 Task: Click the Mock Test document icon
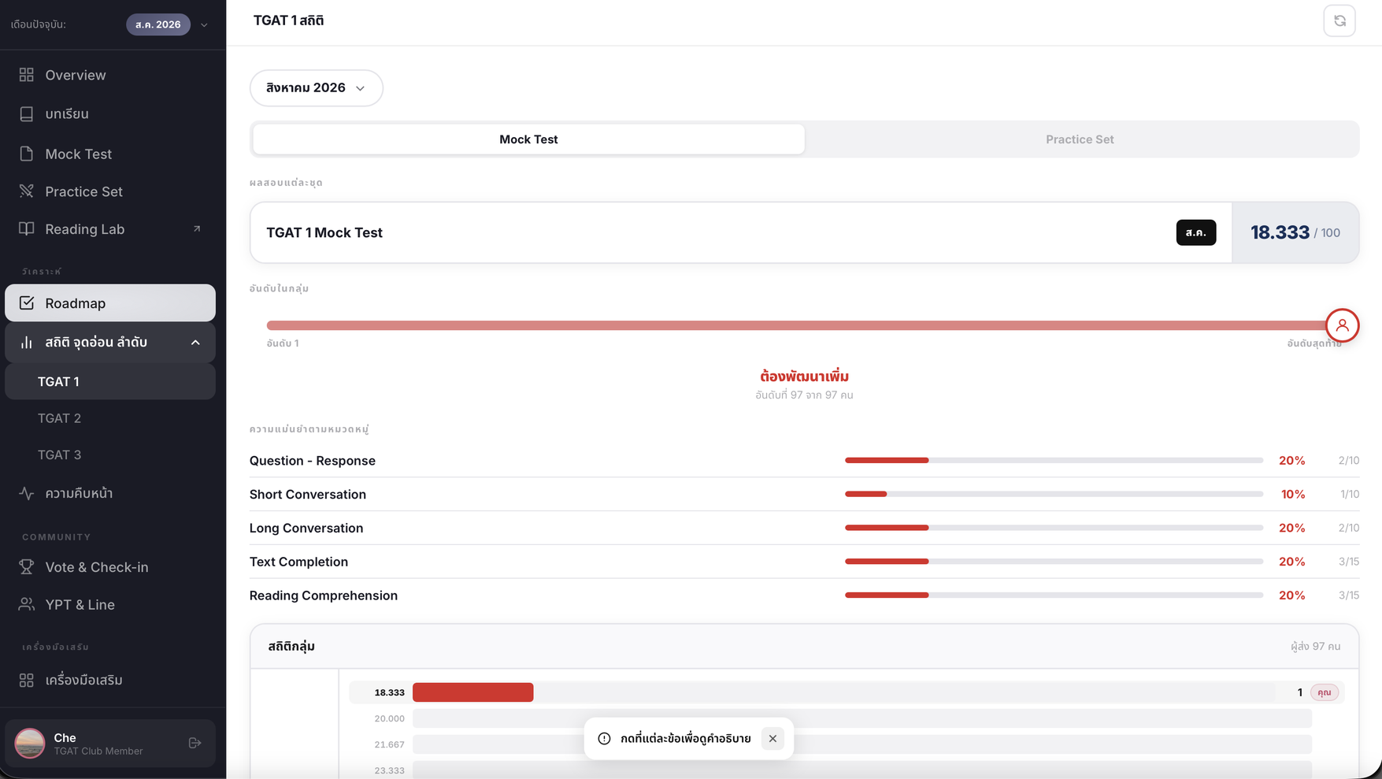tap(27, 154)
